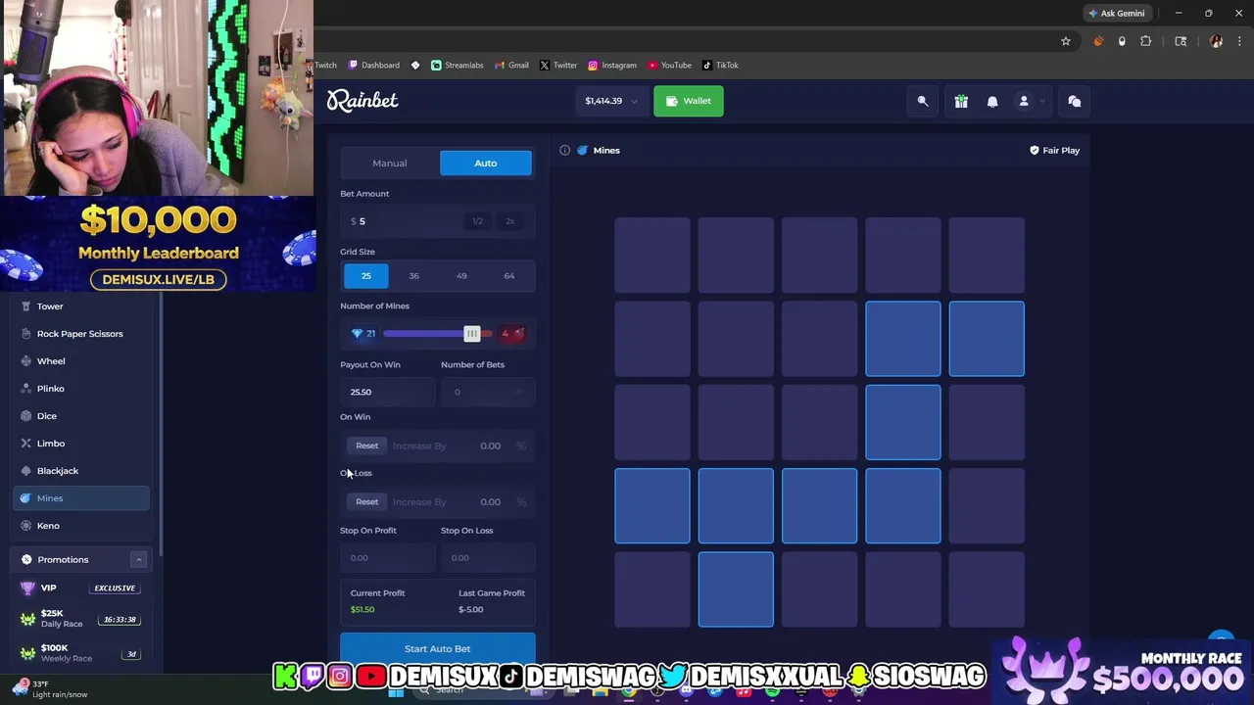The width and height of the screenshot is (1254, 705).
Task: Open the user profile icon
Action: tap(1024, 101)
